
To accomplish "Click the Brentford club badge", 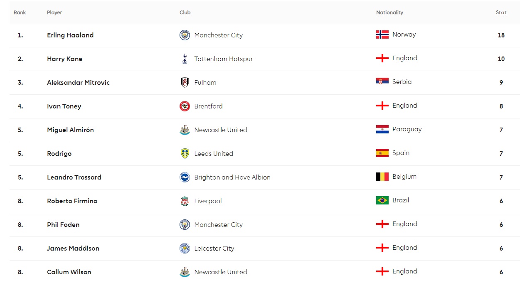I will point(185,106).
